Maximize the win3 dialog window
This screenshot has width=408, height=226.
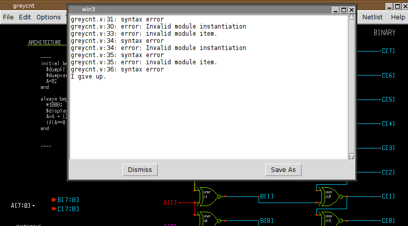[x=343, y=10]
